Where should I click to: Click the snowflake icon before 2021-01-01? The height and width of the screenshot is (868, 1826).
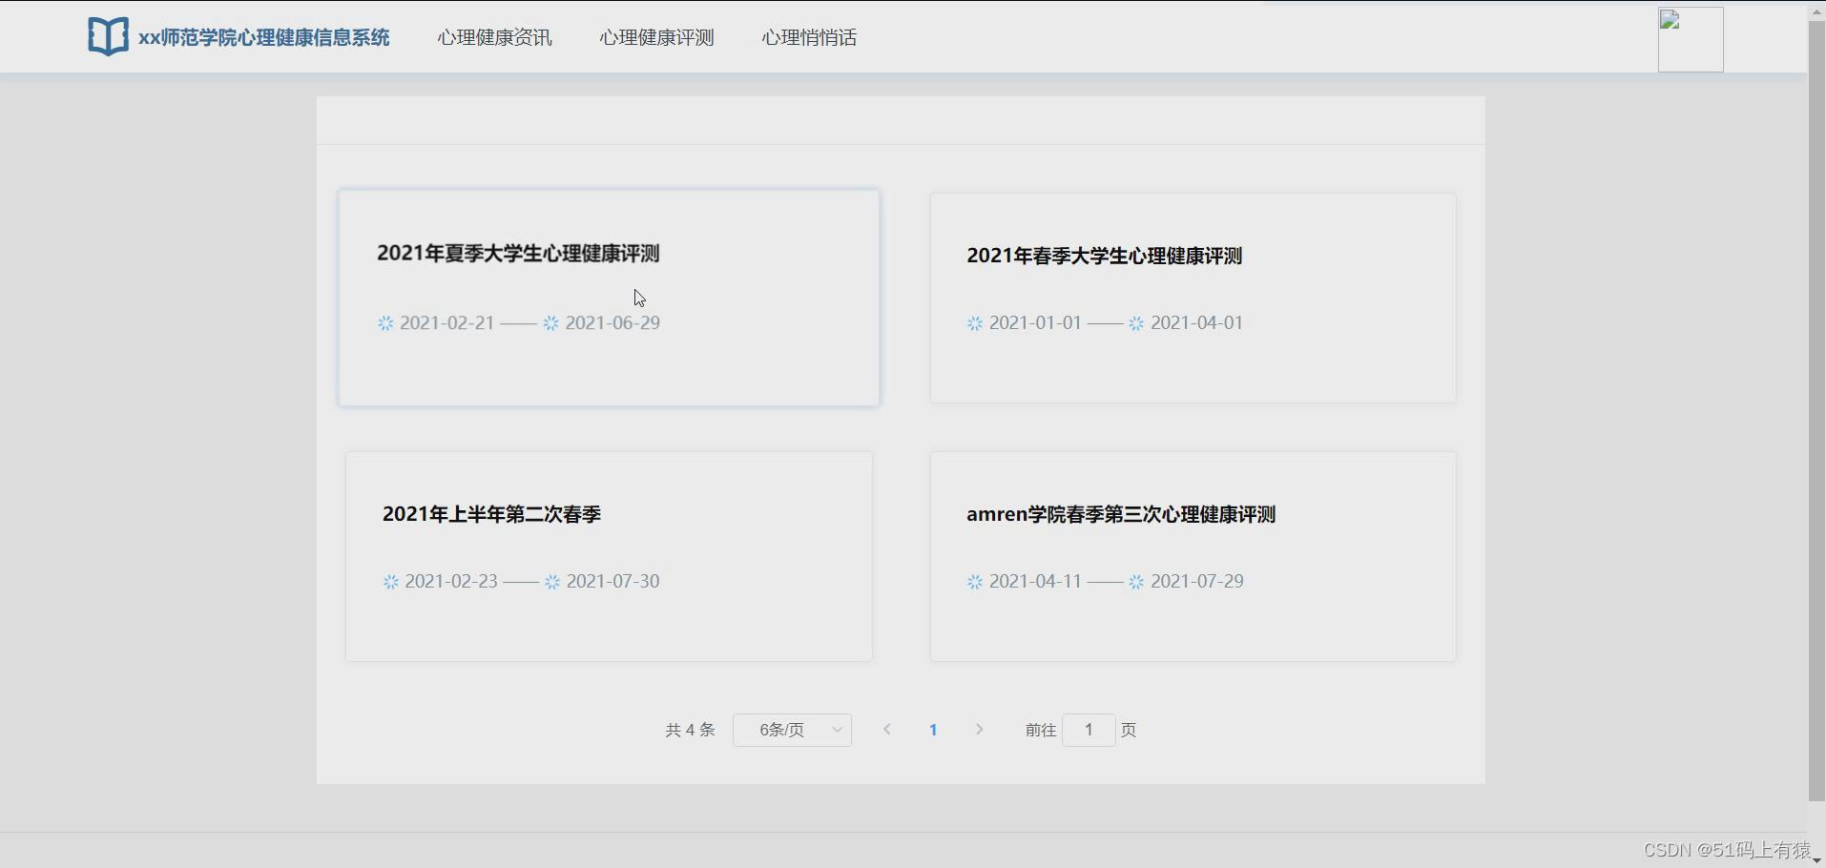[x=973, y=323]
